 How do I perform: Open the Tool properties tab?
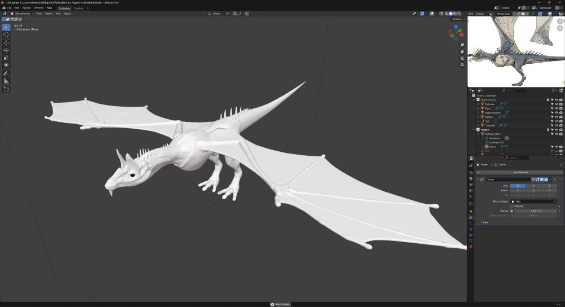(x=471, y=165)
